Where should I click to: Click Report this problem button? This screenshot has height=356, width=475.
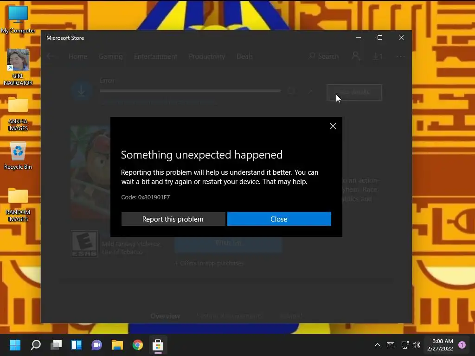173,219
